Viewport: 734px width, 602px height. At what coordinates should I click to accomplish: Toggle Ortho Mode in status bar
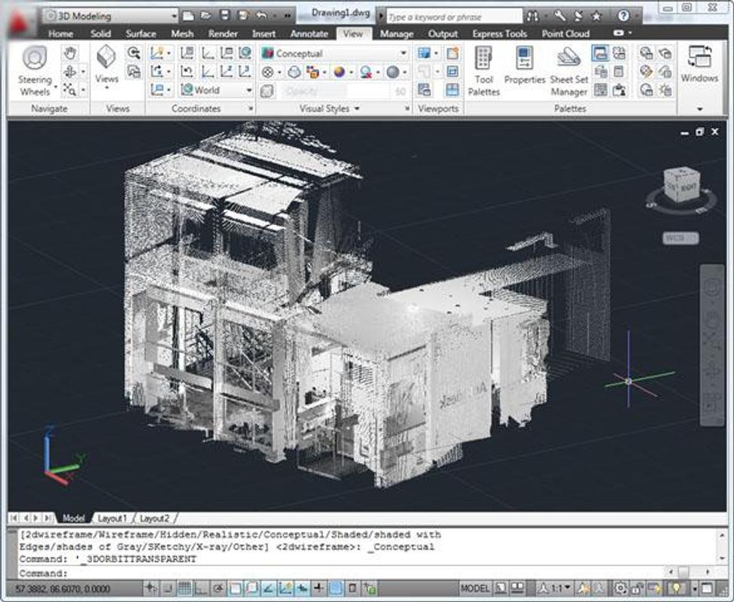point(201,588)
